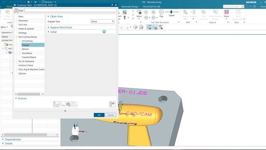The width and height of the screenshot is (266, 150).
Task: Select Geometry in dialog tree
Action: tap(23, 20)
